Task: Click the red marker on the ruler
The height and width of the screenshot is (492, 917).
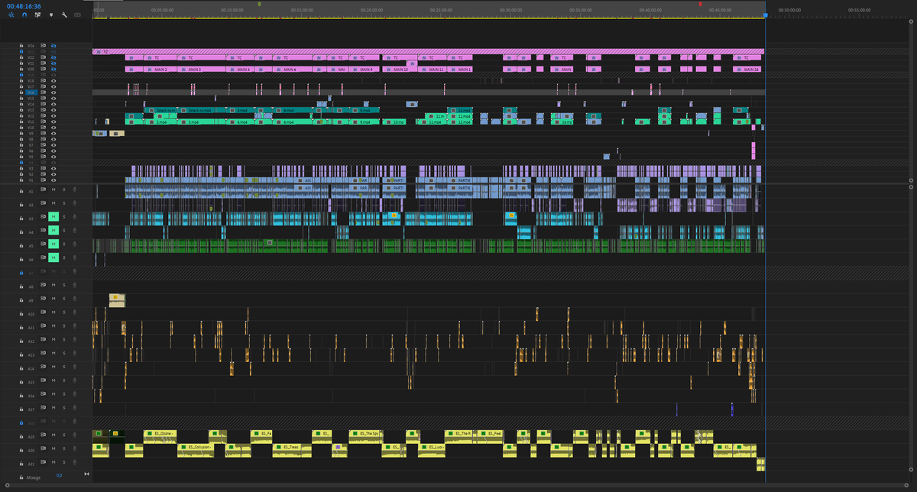Action: coord(700,4)
